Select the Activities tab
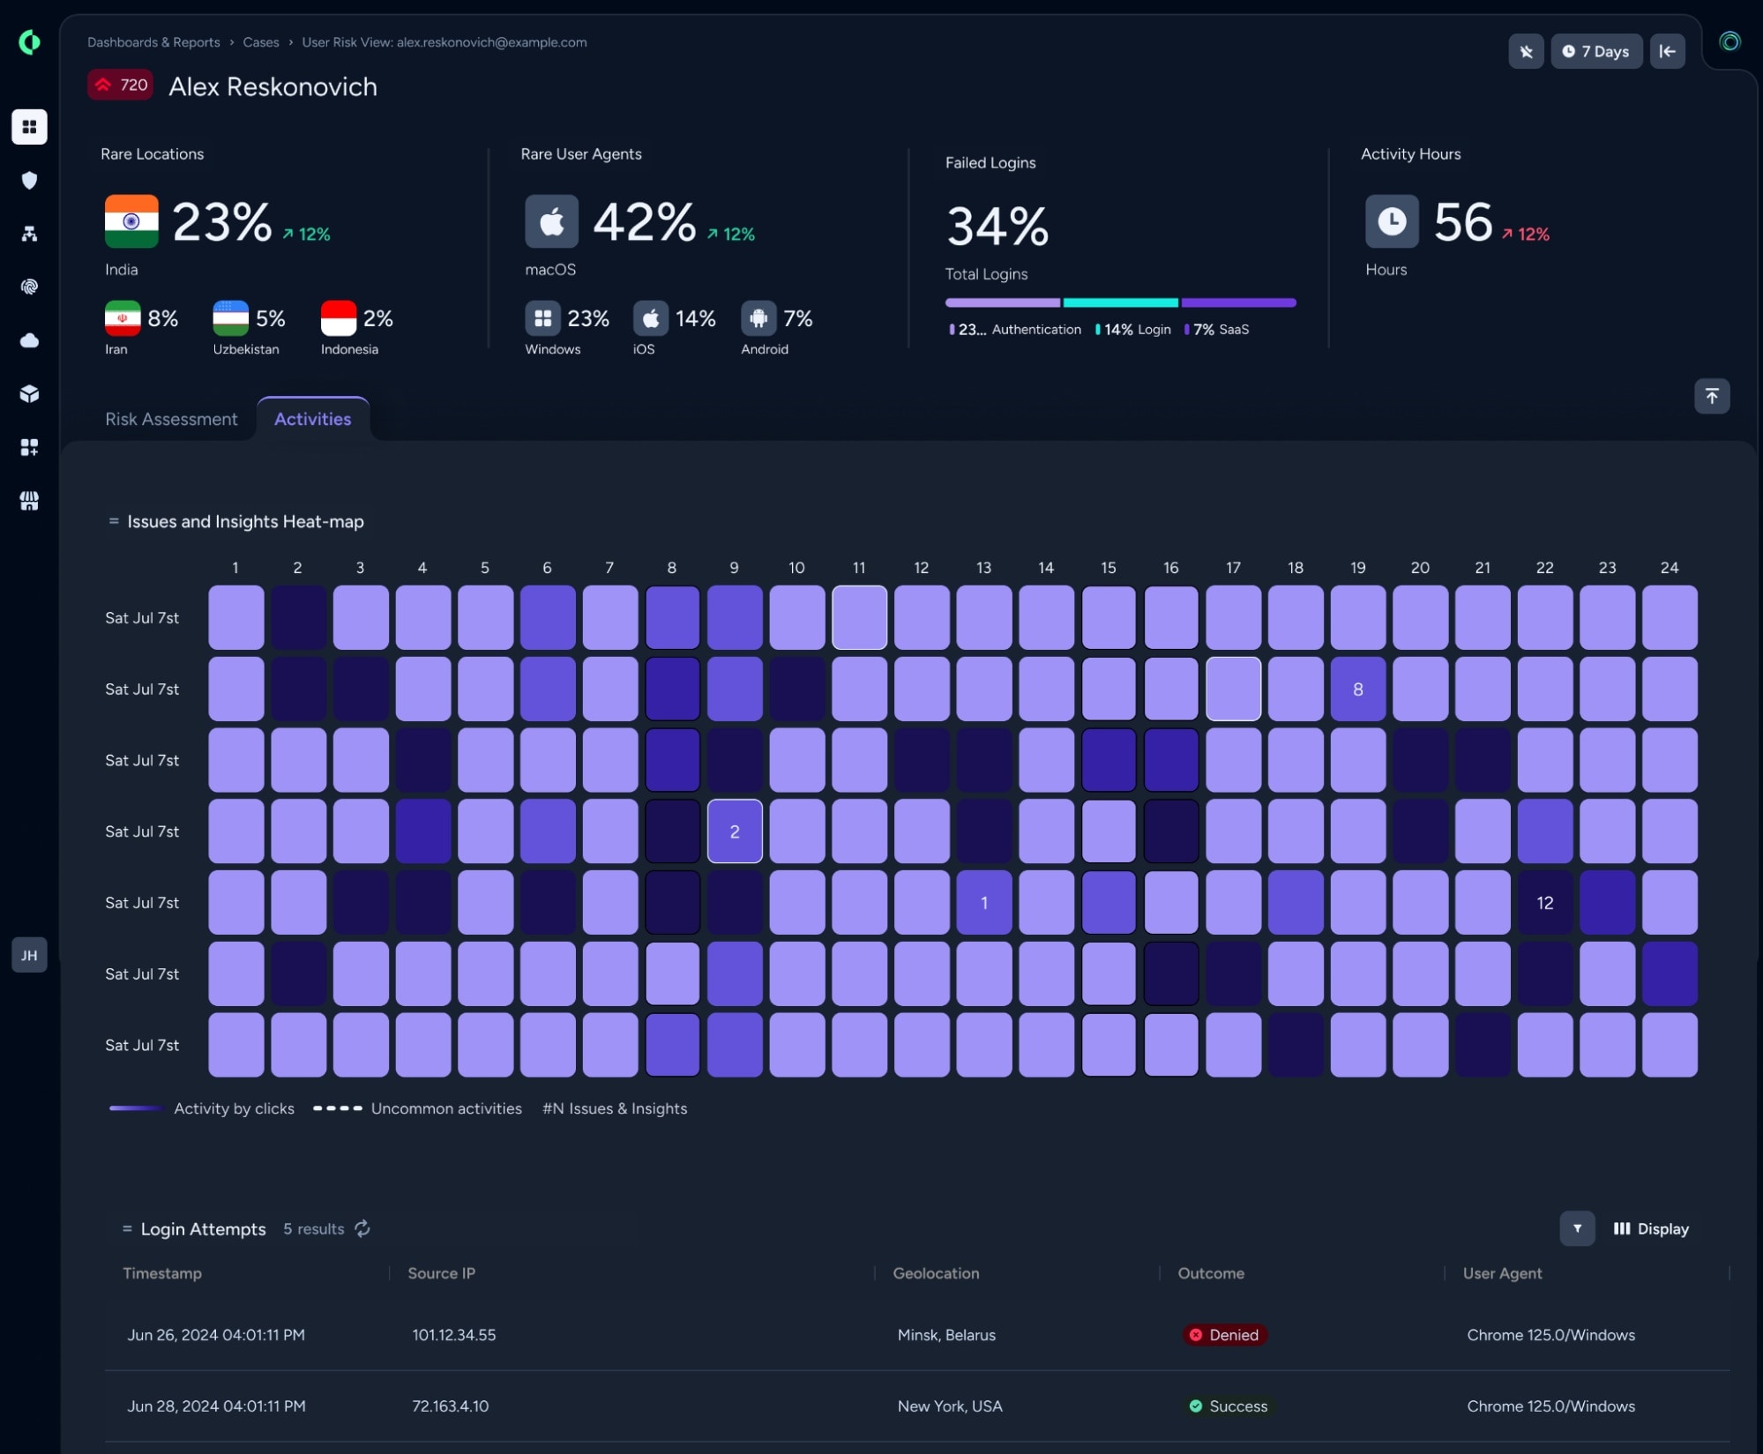1763x1454 pixels. point(313,419)
